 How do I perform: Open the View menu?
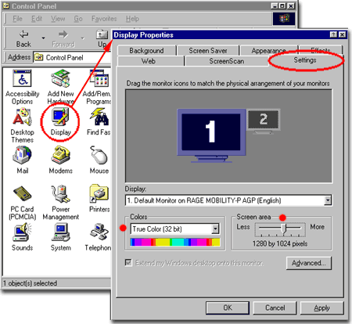coord(58,19)
